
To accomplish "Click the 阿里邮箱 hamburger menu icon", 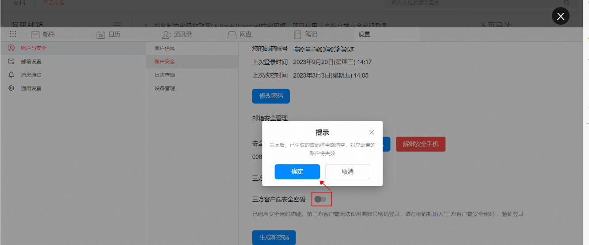I will point(117,25).
